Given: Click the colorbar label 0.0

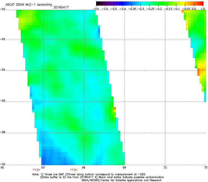Looking at the screenshot, I should click(x=194, y=9).
